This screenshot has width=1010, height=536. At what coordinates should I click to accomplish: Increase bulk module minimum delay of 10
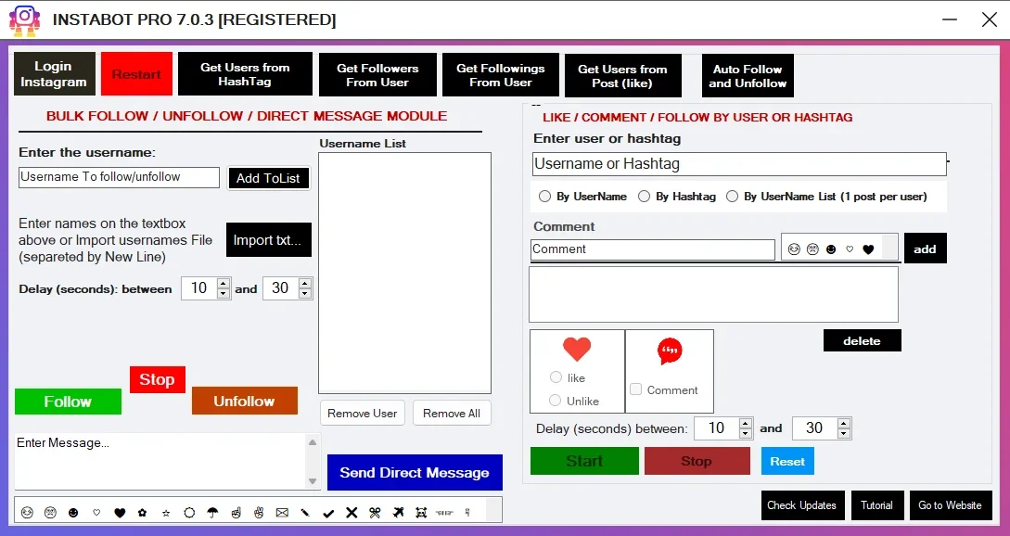224,283
